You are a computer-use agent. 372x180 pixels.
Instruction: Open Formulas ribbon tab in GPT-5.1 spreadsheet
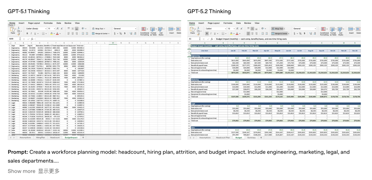click(48, 23)
